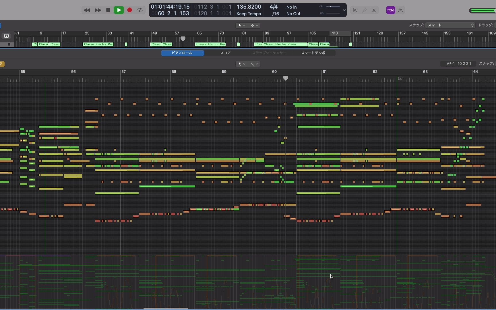This screenshot has width=496, height=310.
Task: Enable the metronome click button
Action: tap(400, 10)
